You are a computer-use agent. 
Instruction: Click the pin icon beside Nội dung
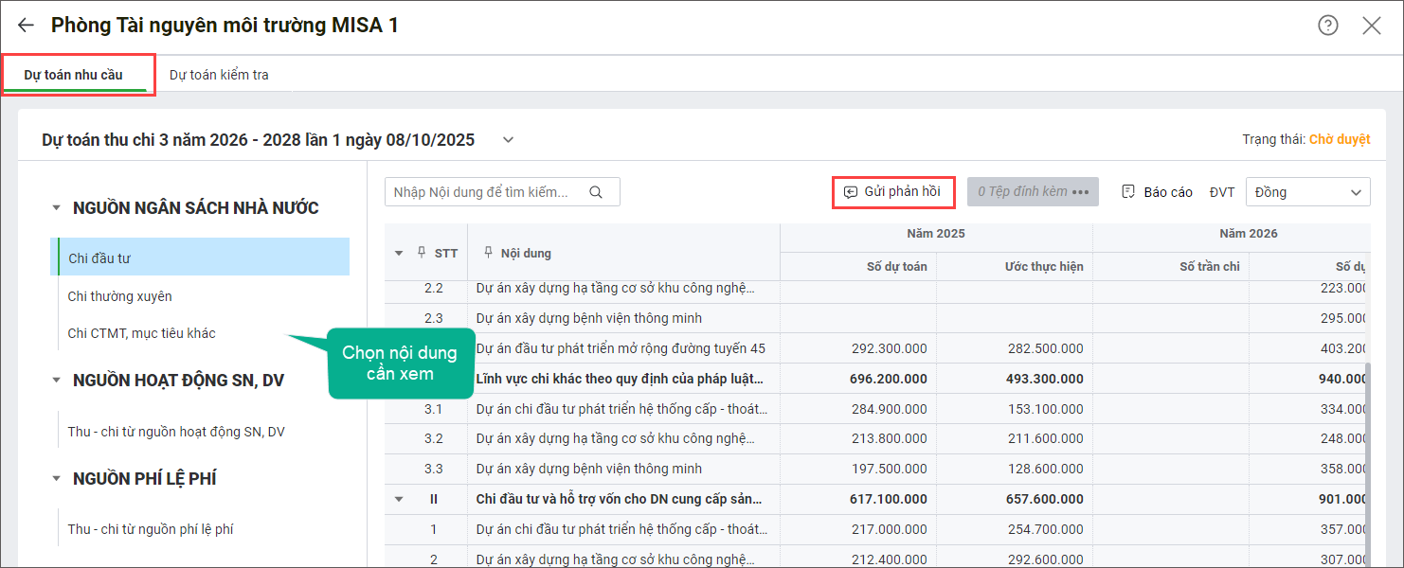click(x=488, y=253)
